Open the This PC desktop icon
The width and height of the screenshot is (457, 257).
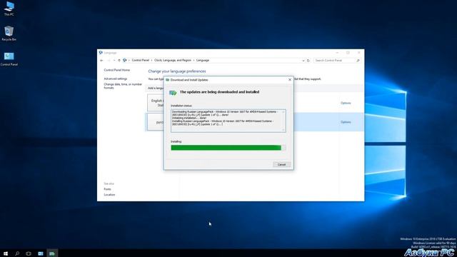(9, 9)
